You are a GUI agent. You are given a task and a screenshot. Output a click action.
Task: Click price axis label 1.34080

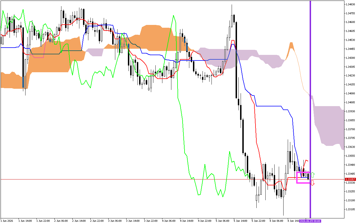[351, 94]
